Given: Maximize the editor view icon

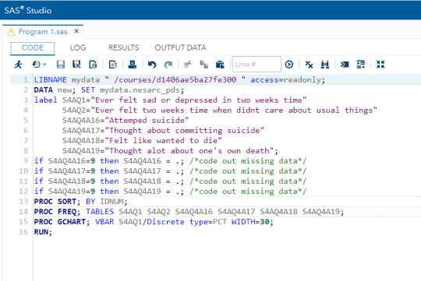Looking at the screenshot, I should pos(380,65).
